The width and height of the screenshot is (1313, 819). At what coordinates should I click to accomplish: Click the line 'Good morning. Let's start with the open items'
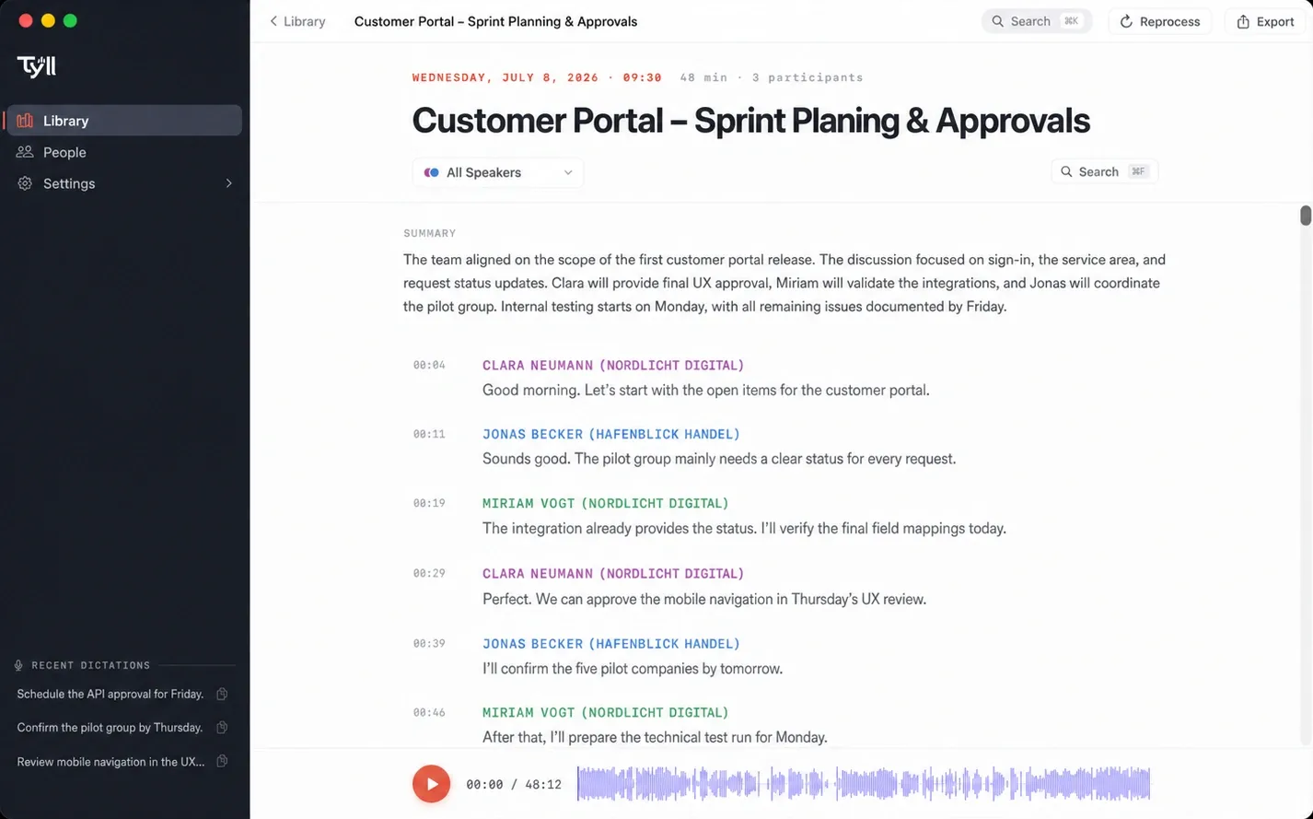coord(706,390)
